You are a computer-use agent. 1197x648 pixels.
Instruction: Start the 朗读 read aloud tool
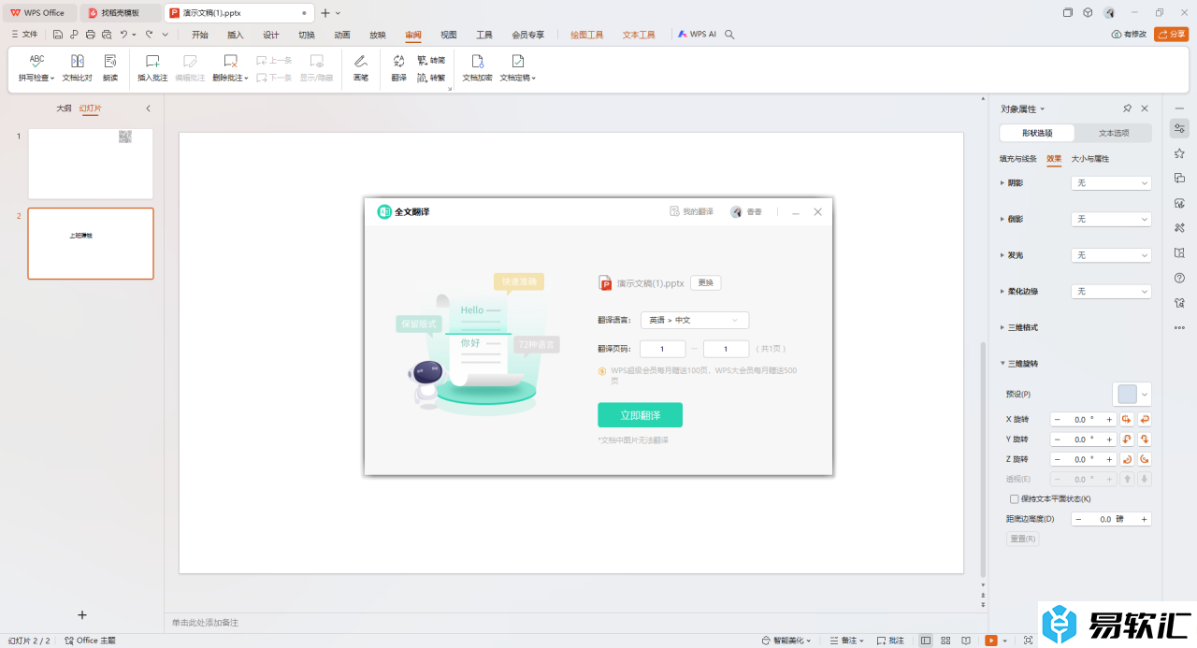coord(110,68)
